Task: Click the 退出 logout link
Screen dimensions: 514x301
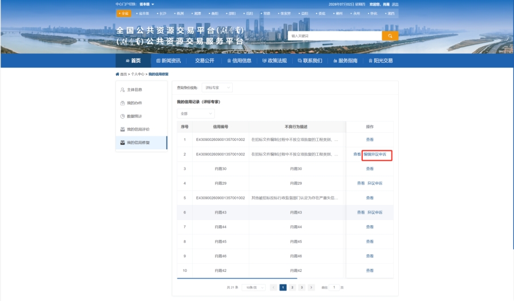Action: (x=395, y=4)
